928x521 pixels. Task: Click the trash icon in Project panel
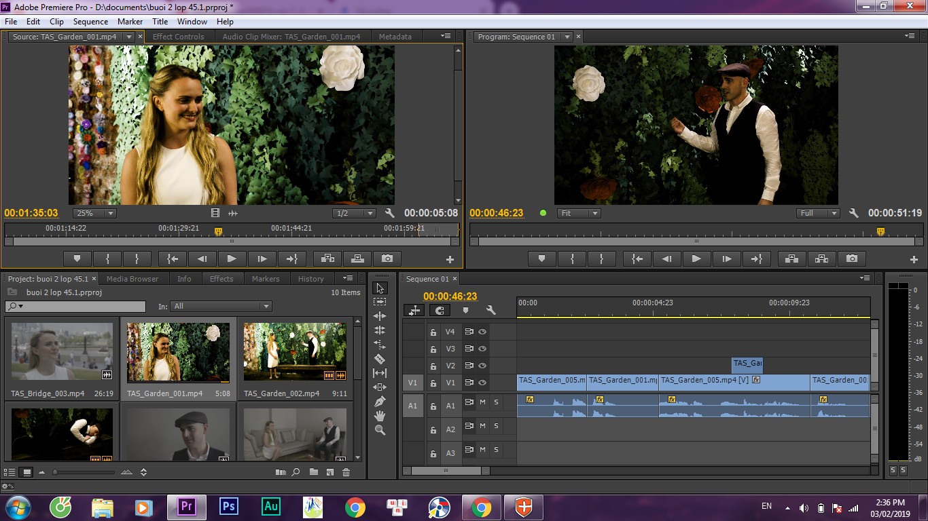[x=346, y=472]
